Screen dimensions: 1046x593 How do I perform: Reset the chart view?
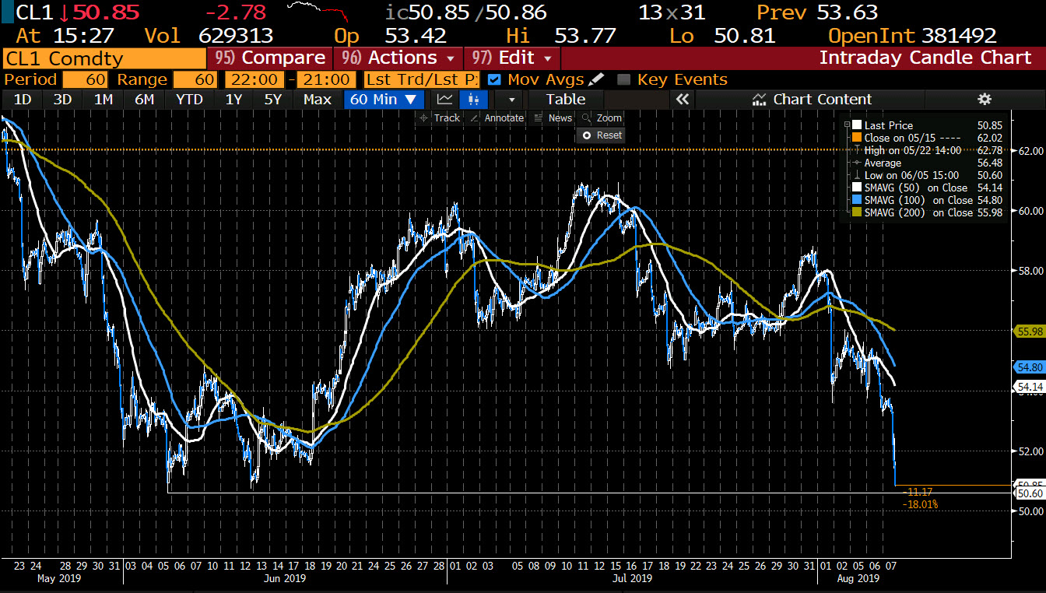(x=602, y=135)
